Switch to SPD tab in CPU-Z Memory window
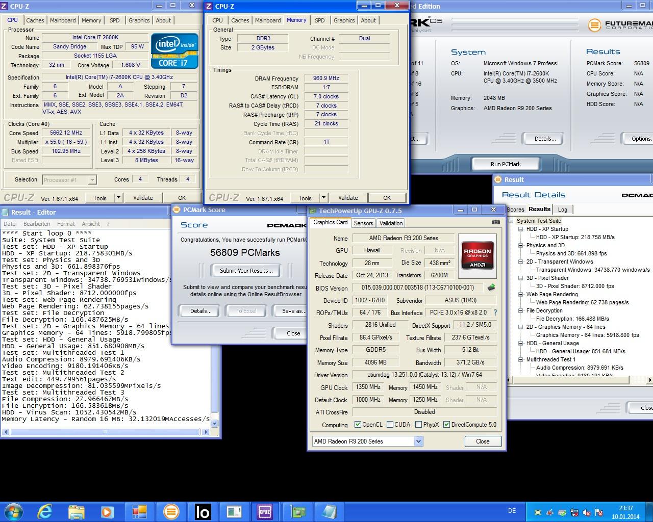The image size is (653, 522). [319, 20]
